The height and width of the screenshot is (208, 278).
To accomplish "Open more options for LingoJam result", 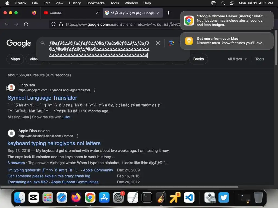I will tap(95, 90).
